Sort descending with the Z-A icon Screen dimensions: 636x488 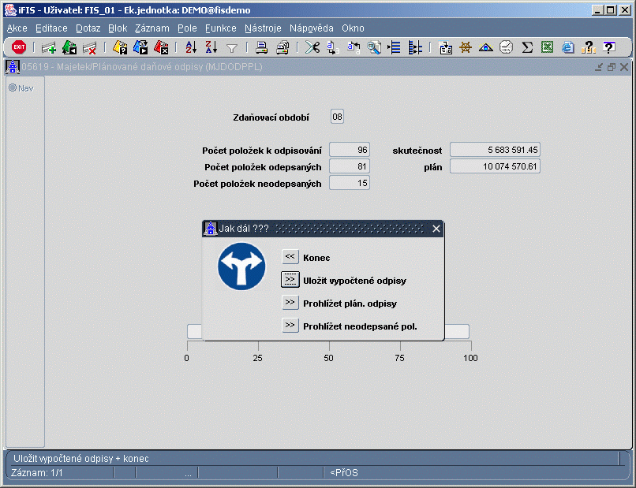point(211,48)
